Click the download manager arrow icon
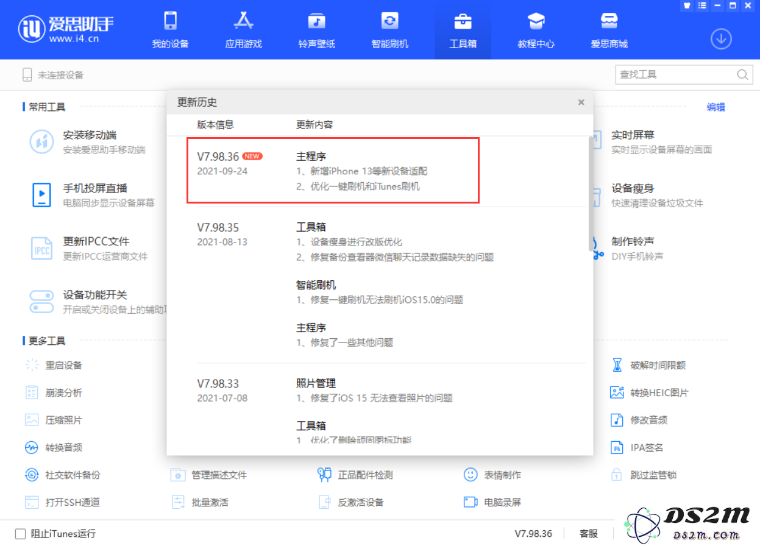The height and width of the screenshot is (546, 760). click(x=721, y=39)
